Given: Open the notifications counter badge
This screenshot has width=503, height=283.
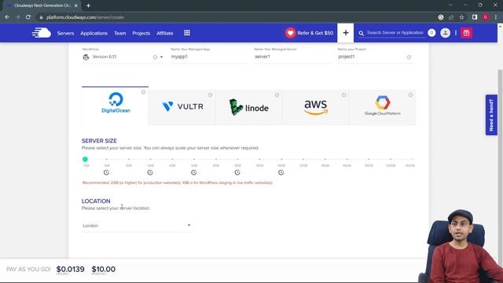Looking at the screenshot, I should (x=431, y=33).
